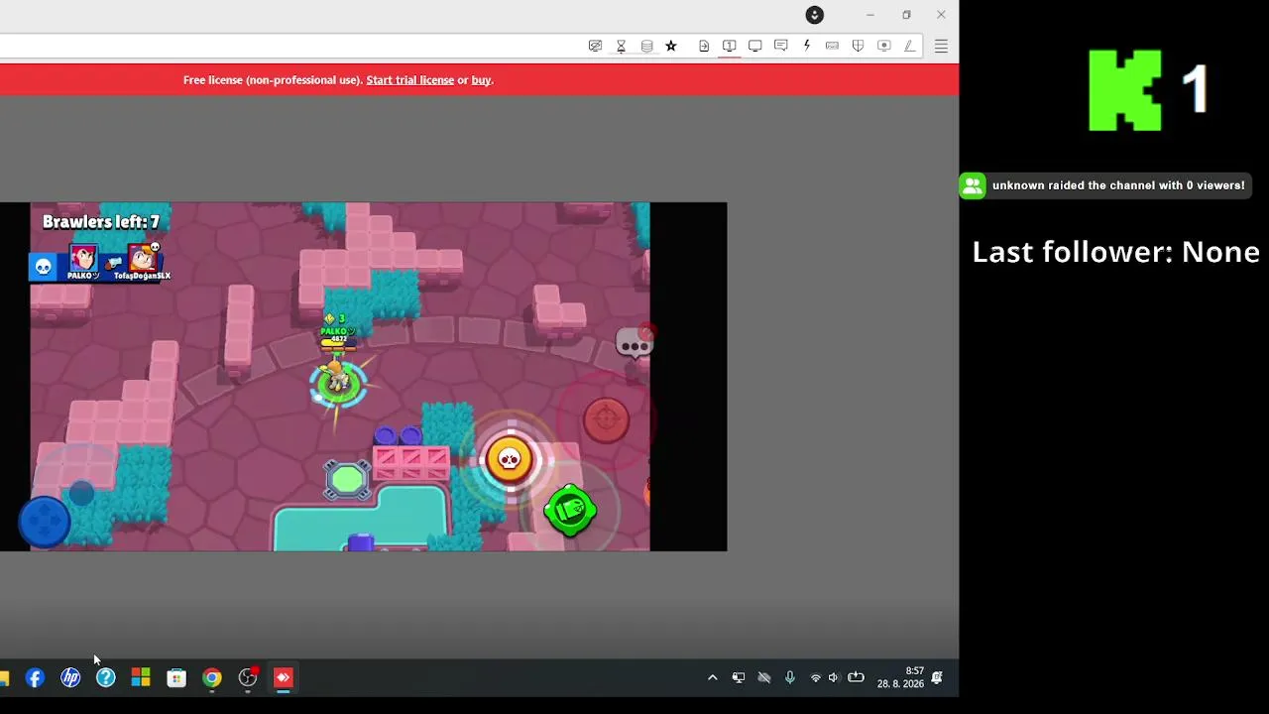
Task: Open Microsoft Store from the taskbar
Action: pos(176,678)
